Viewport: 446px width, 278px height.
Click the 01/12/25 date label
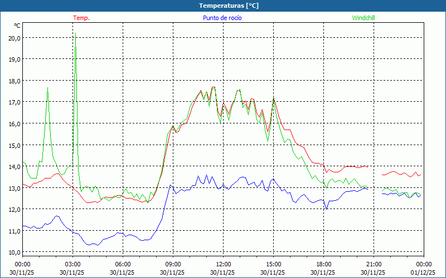424,272
